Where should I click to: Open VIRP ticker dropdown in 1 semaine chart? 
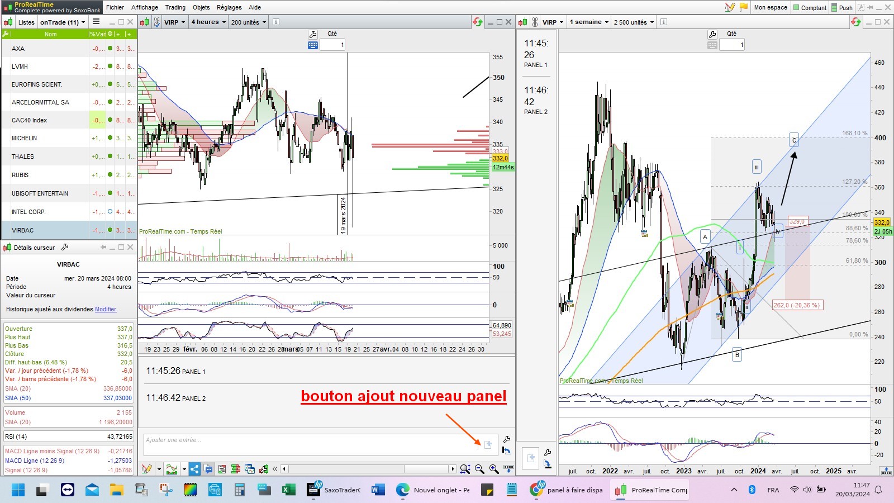coord(553,22)
